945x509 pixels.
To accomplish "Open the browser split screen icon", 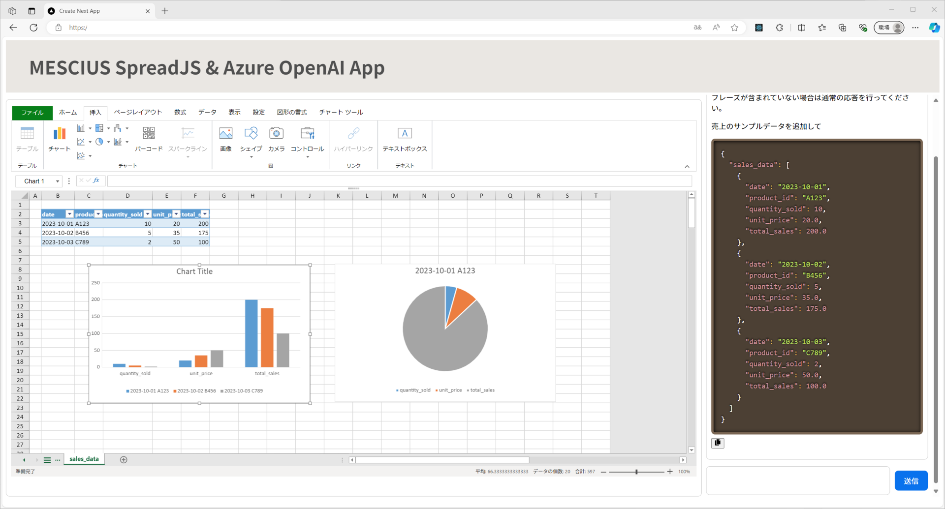I will point(801,28).
